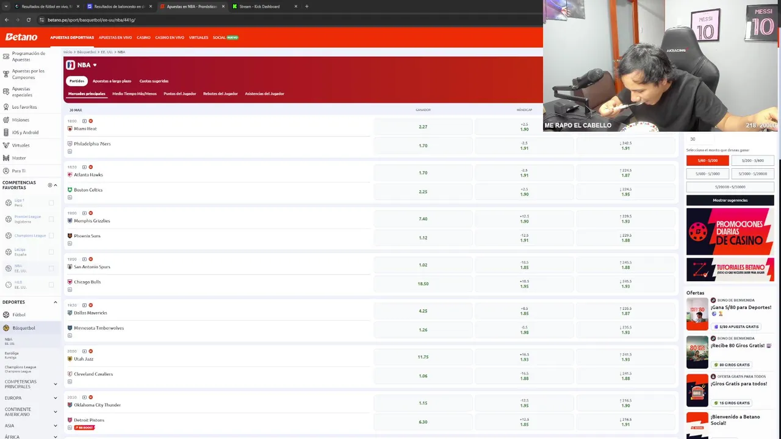
Task: Open Apuestas especiales icon in sidebar
Action: click(x=6, y=91)
